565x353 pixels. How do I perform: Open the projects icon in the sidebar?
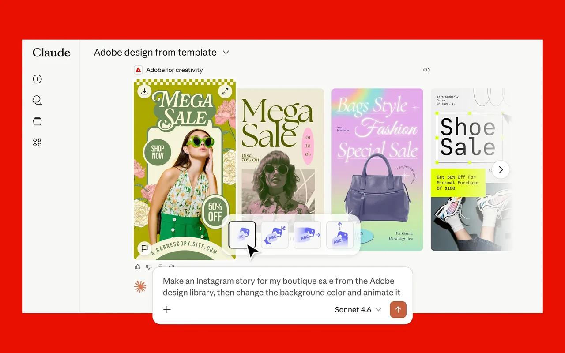point(38,121)
